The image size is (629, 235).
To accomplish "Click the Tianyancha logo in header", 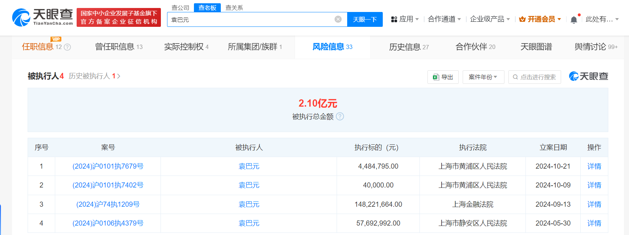I will click(x=42, y=17).
